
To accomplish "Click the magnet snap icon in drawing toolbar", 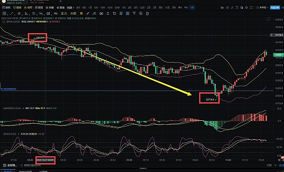I will pyautogui.click(x=101, y=13).
